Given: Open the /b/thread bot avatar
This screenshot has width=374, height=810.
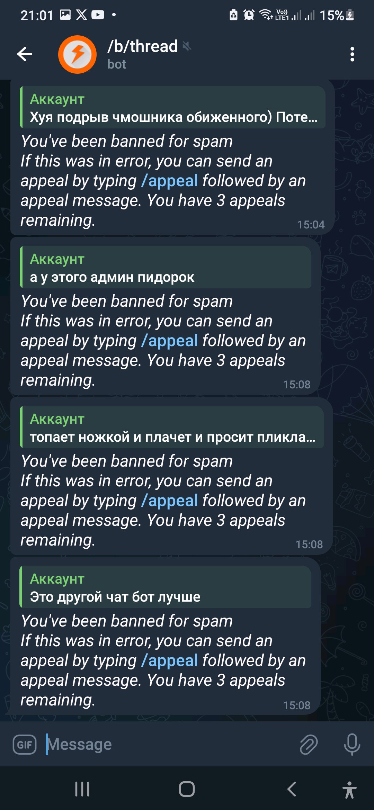Looking at the screenshot, I should pos(77,54).
